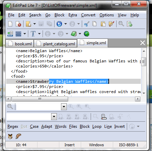Click inside the search text field
Image resolution: width=152 pixels, height=151 pixels.
point(39,107)
